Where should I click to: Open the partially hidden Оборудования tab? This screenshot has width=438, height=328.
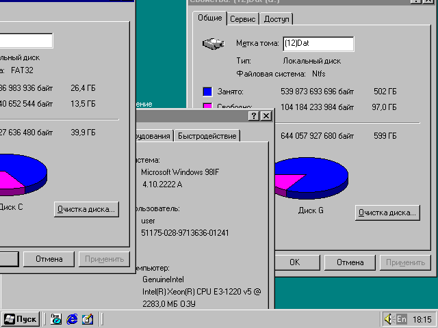click(x=153, y=136)
